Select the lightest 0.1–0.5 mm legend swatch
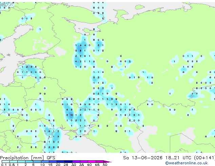215x166 pixels. (x=6, y=162)
